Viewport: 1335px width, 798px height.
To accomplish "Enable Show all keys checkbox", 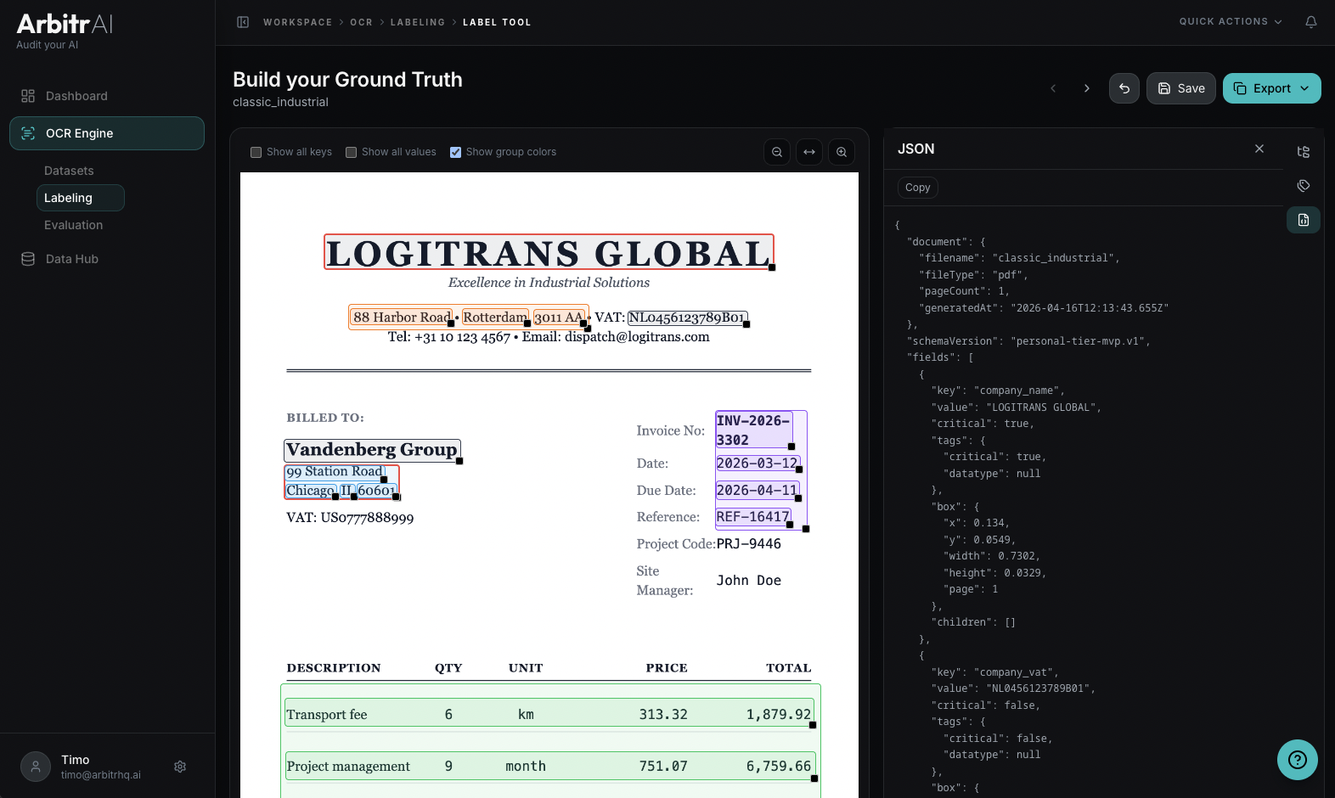I will coord(256,152).
